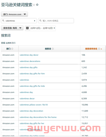106x137 pixels.
Task: Clear the valentines search field
Action: (35, 21)
